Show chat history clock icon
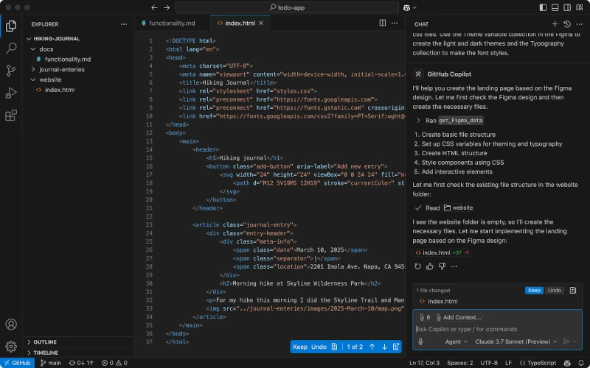 tap(567, 24)
